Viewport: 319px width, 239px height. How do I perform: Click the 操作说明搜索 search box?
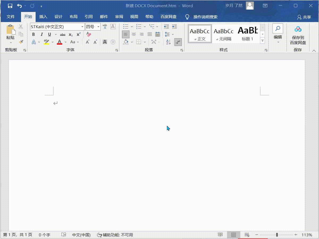(205, 17)
